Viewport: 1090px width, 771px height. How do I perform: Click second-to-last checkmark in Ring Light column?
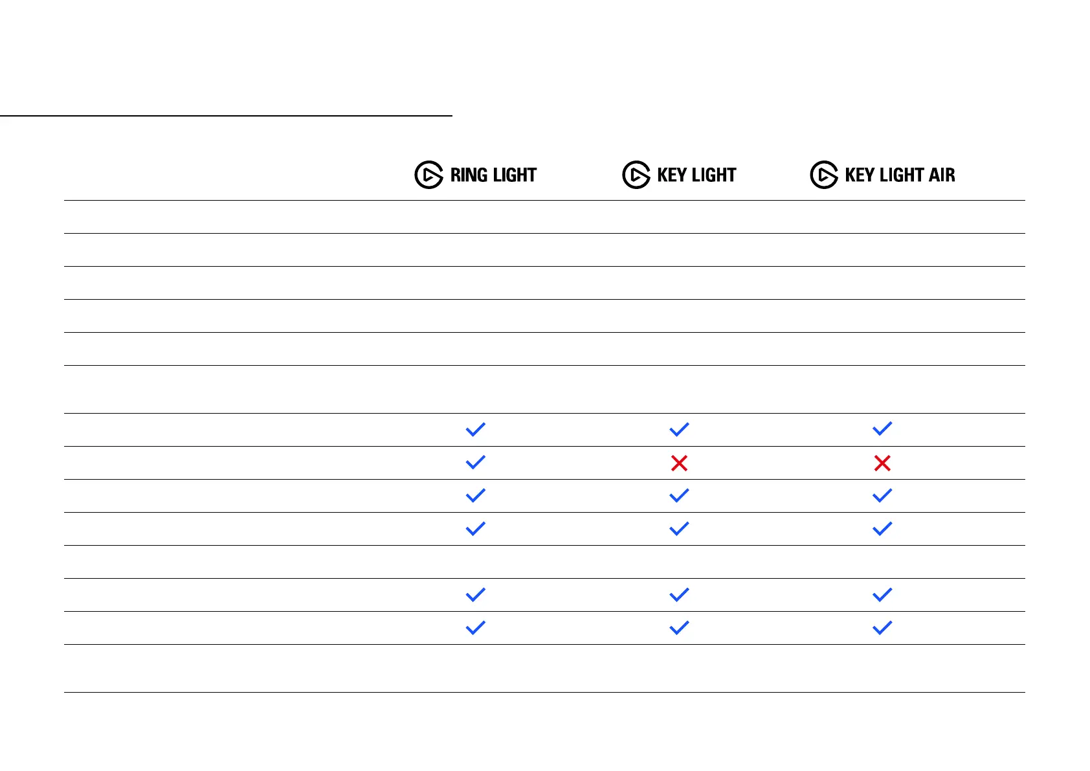pos(476,594)
